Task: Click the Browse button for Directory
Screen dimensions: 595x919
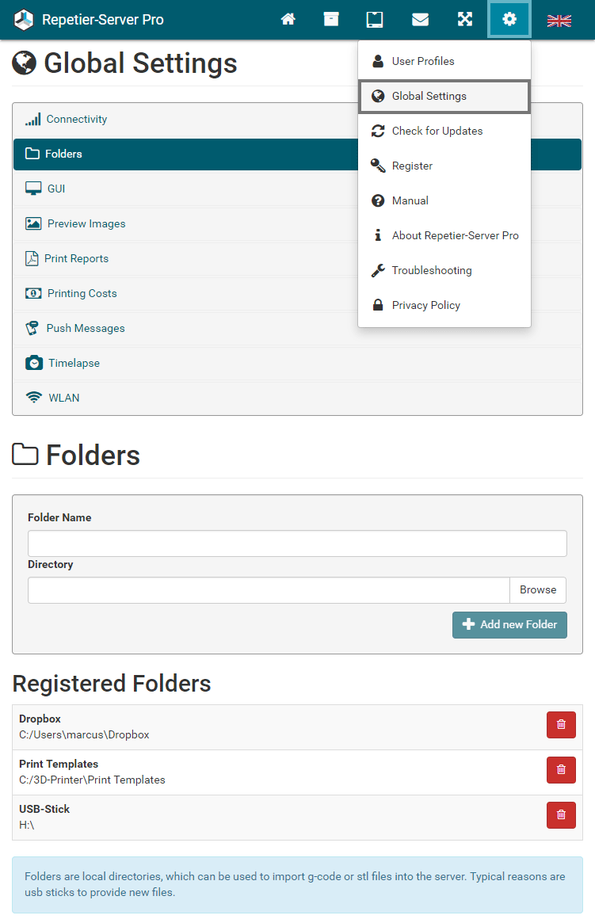Action: 537,590
